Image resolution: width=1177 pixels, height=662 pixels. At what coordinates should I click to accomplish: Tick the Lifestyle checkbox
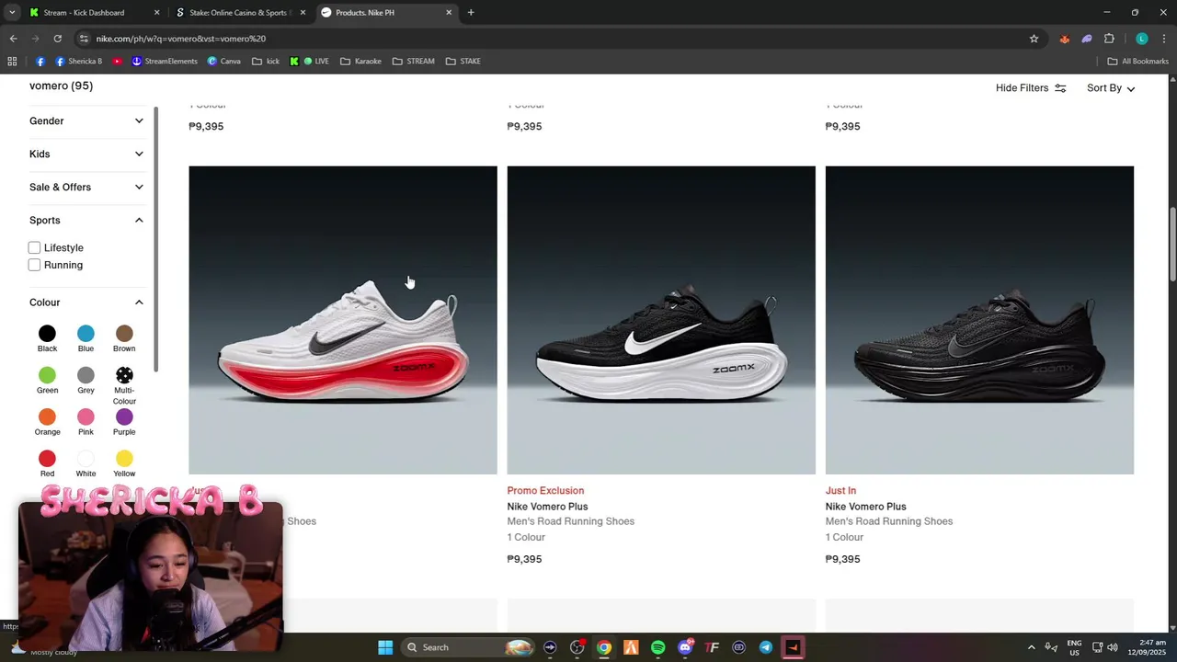click(34, 247)
